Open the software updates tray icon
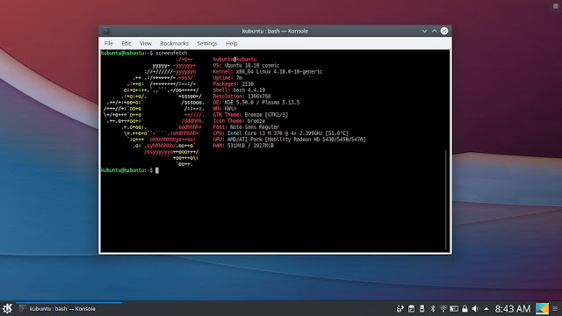 [400, 308]
